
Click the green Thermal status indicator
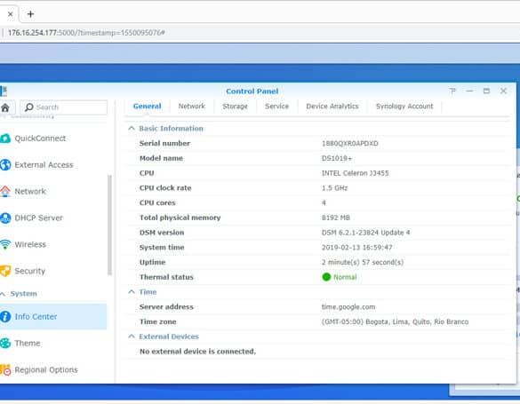pyautogui.click(x=326, y=277)
